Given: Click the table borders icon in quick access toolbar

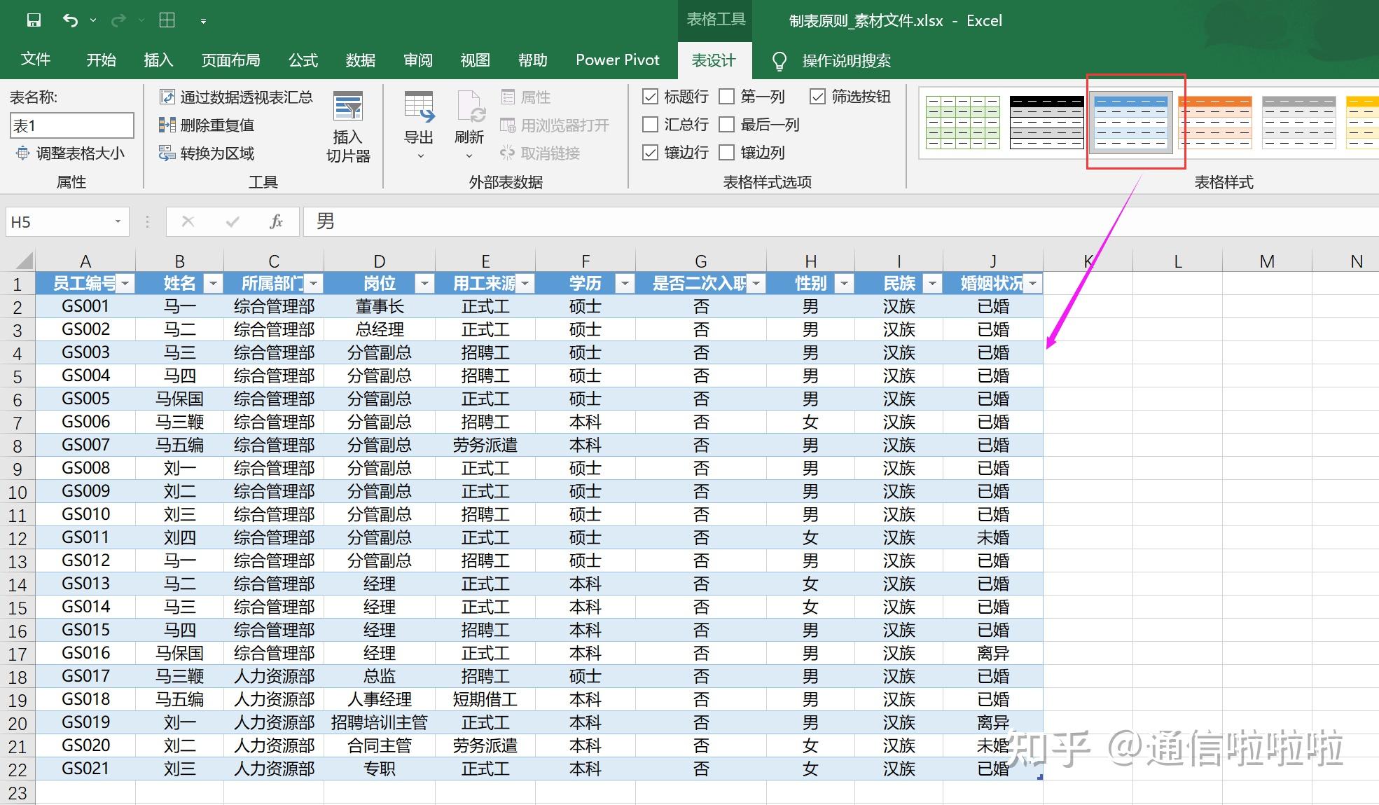Looking at the screenshot, I should coord(167,20).
